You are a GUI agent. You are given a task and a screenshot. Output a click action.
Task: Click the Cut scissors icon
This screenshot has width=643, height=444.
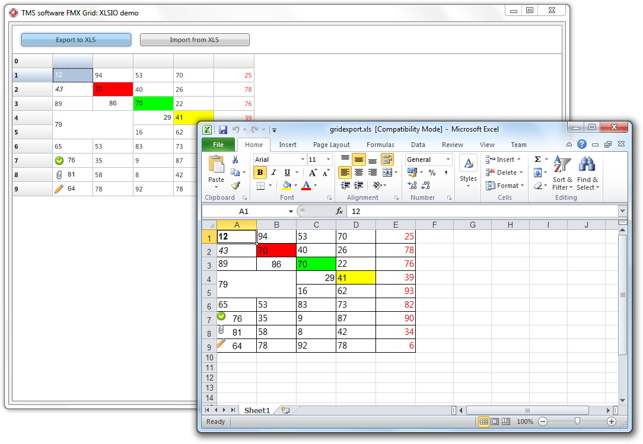tap(235, 159)
